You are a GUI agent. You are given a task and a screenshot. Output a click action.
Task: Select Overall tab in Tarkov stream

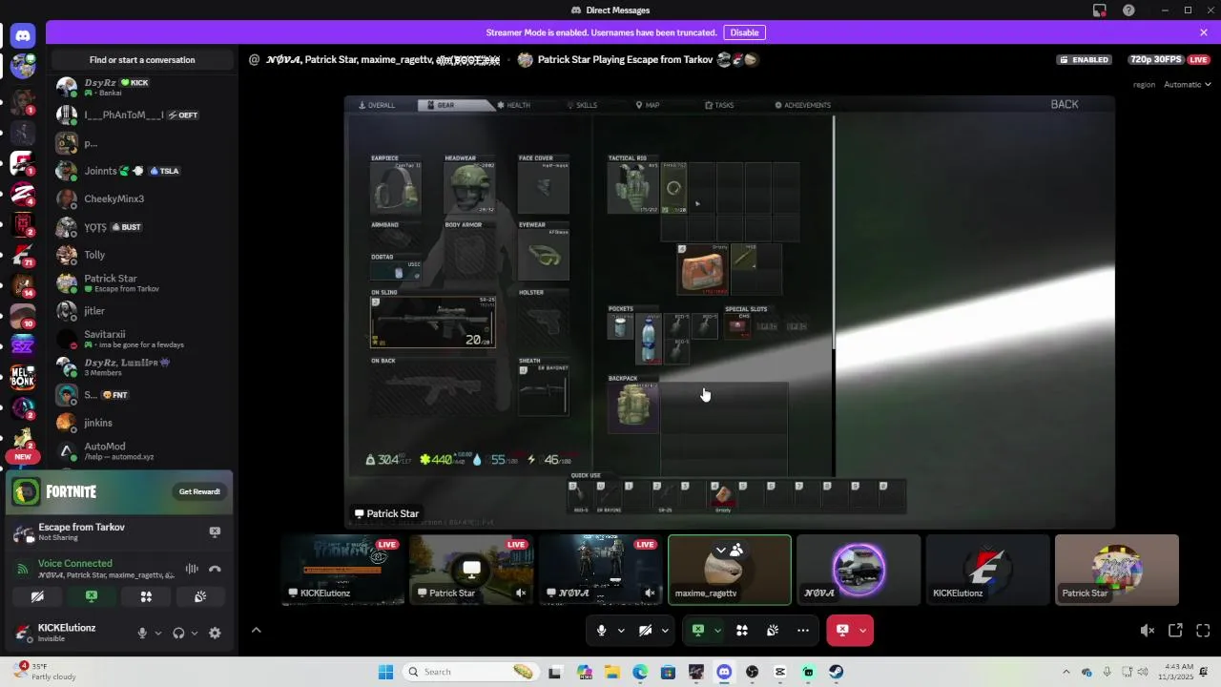[377, 105]
